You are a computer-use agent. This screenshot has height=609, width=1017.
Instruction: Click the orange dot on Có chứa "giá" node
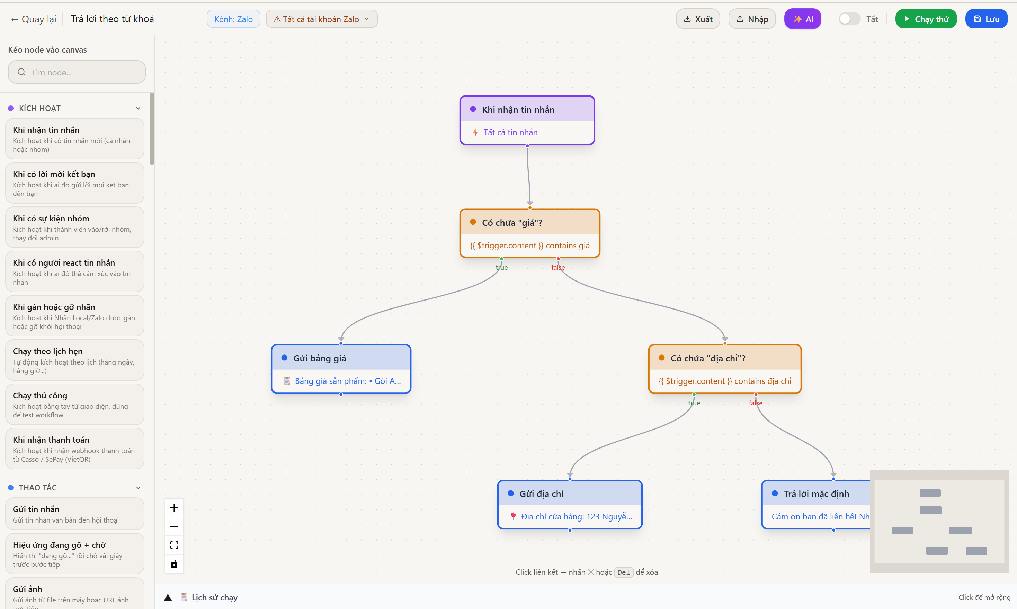(473, 222)
